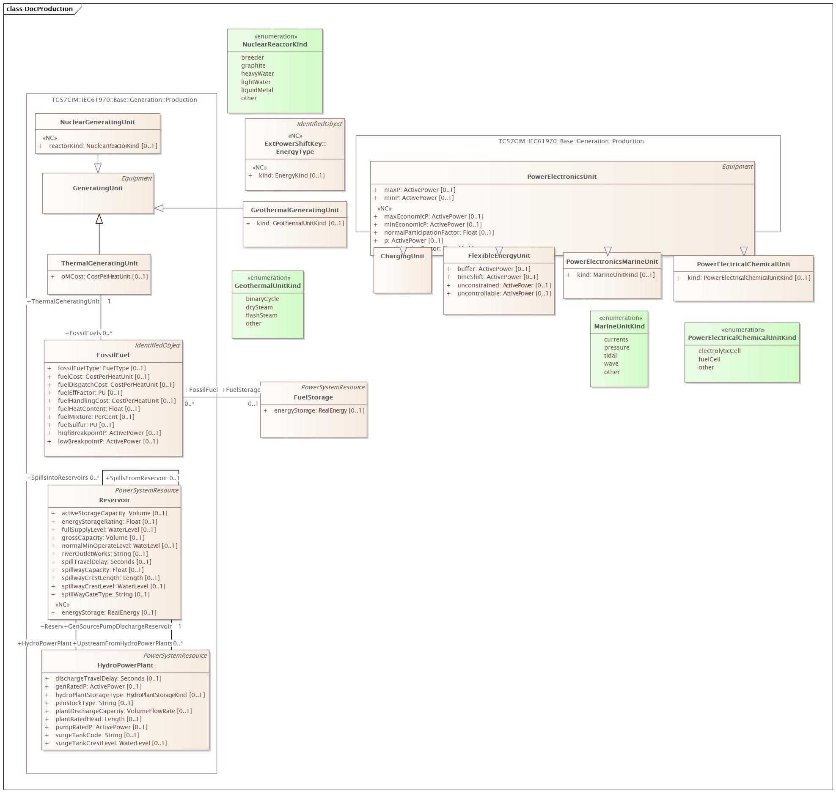
Task: Select the GeothermalGeneratingUnit class title
Action: 295,210
